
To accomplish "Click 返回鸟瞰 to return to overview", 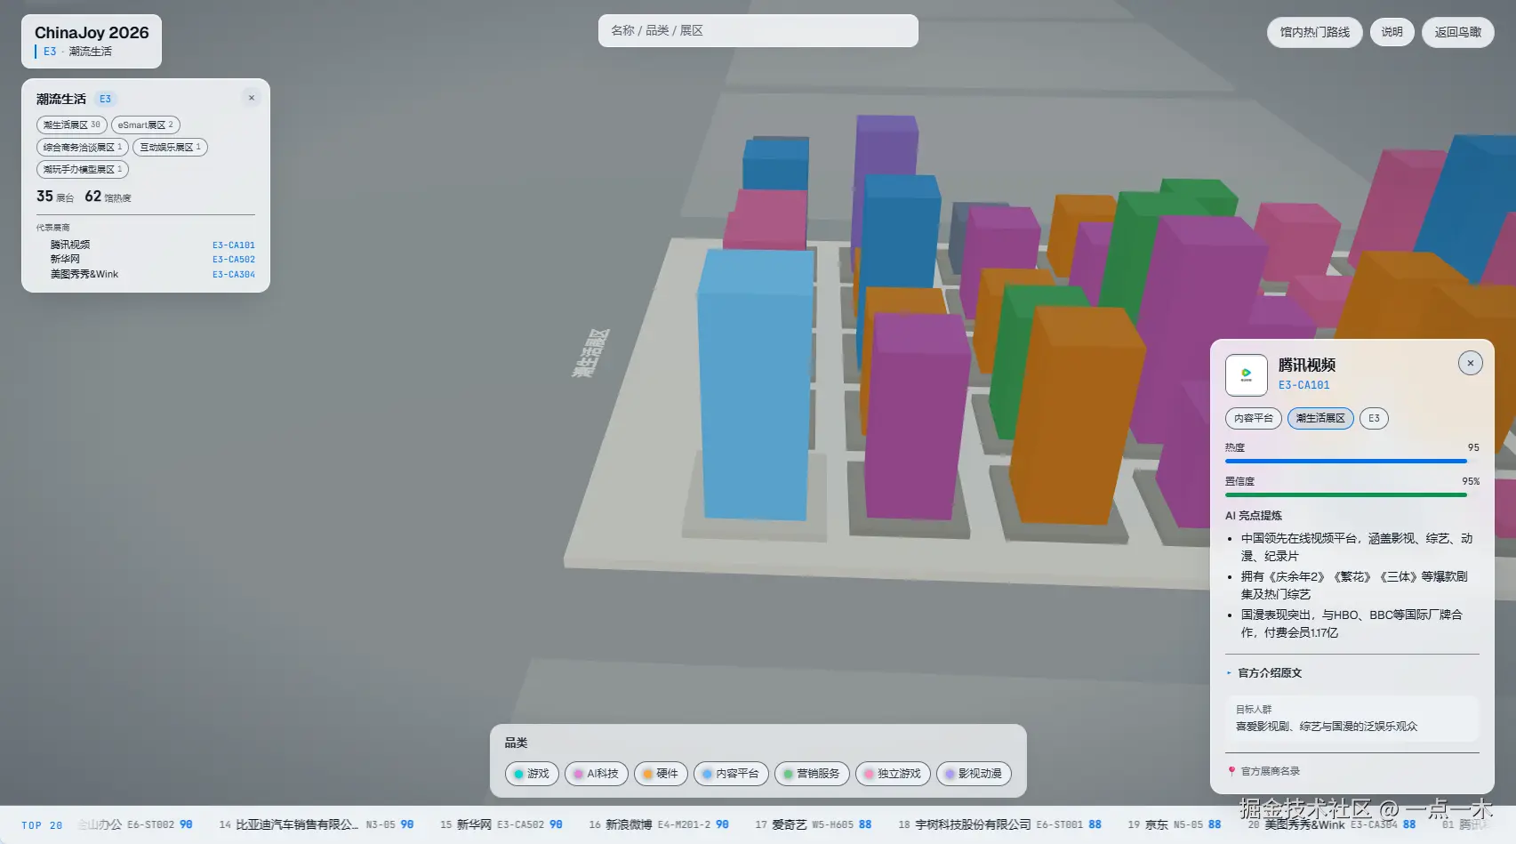I will (x=1458, y=32).
